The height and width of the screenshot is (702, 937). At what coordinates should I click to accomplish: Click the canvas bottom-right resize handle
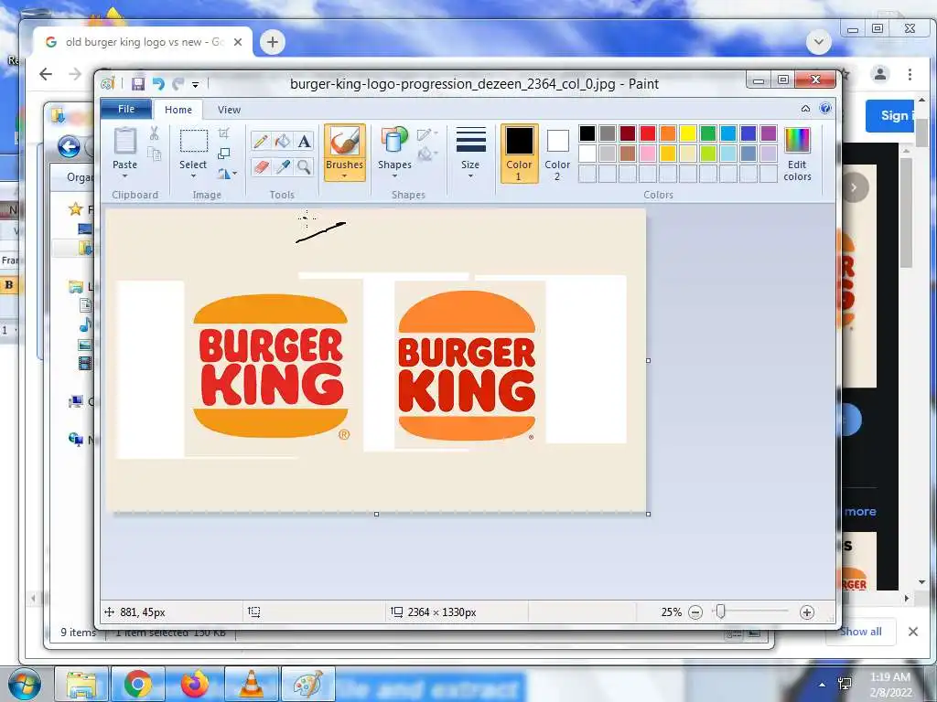[649, 514]
